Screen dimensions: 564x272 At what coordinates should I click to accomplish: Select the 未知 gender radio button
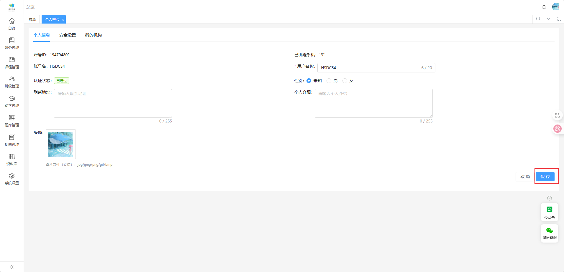(x=309, y=81)
